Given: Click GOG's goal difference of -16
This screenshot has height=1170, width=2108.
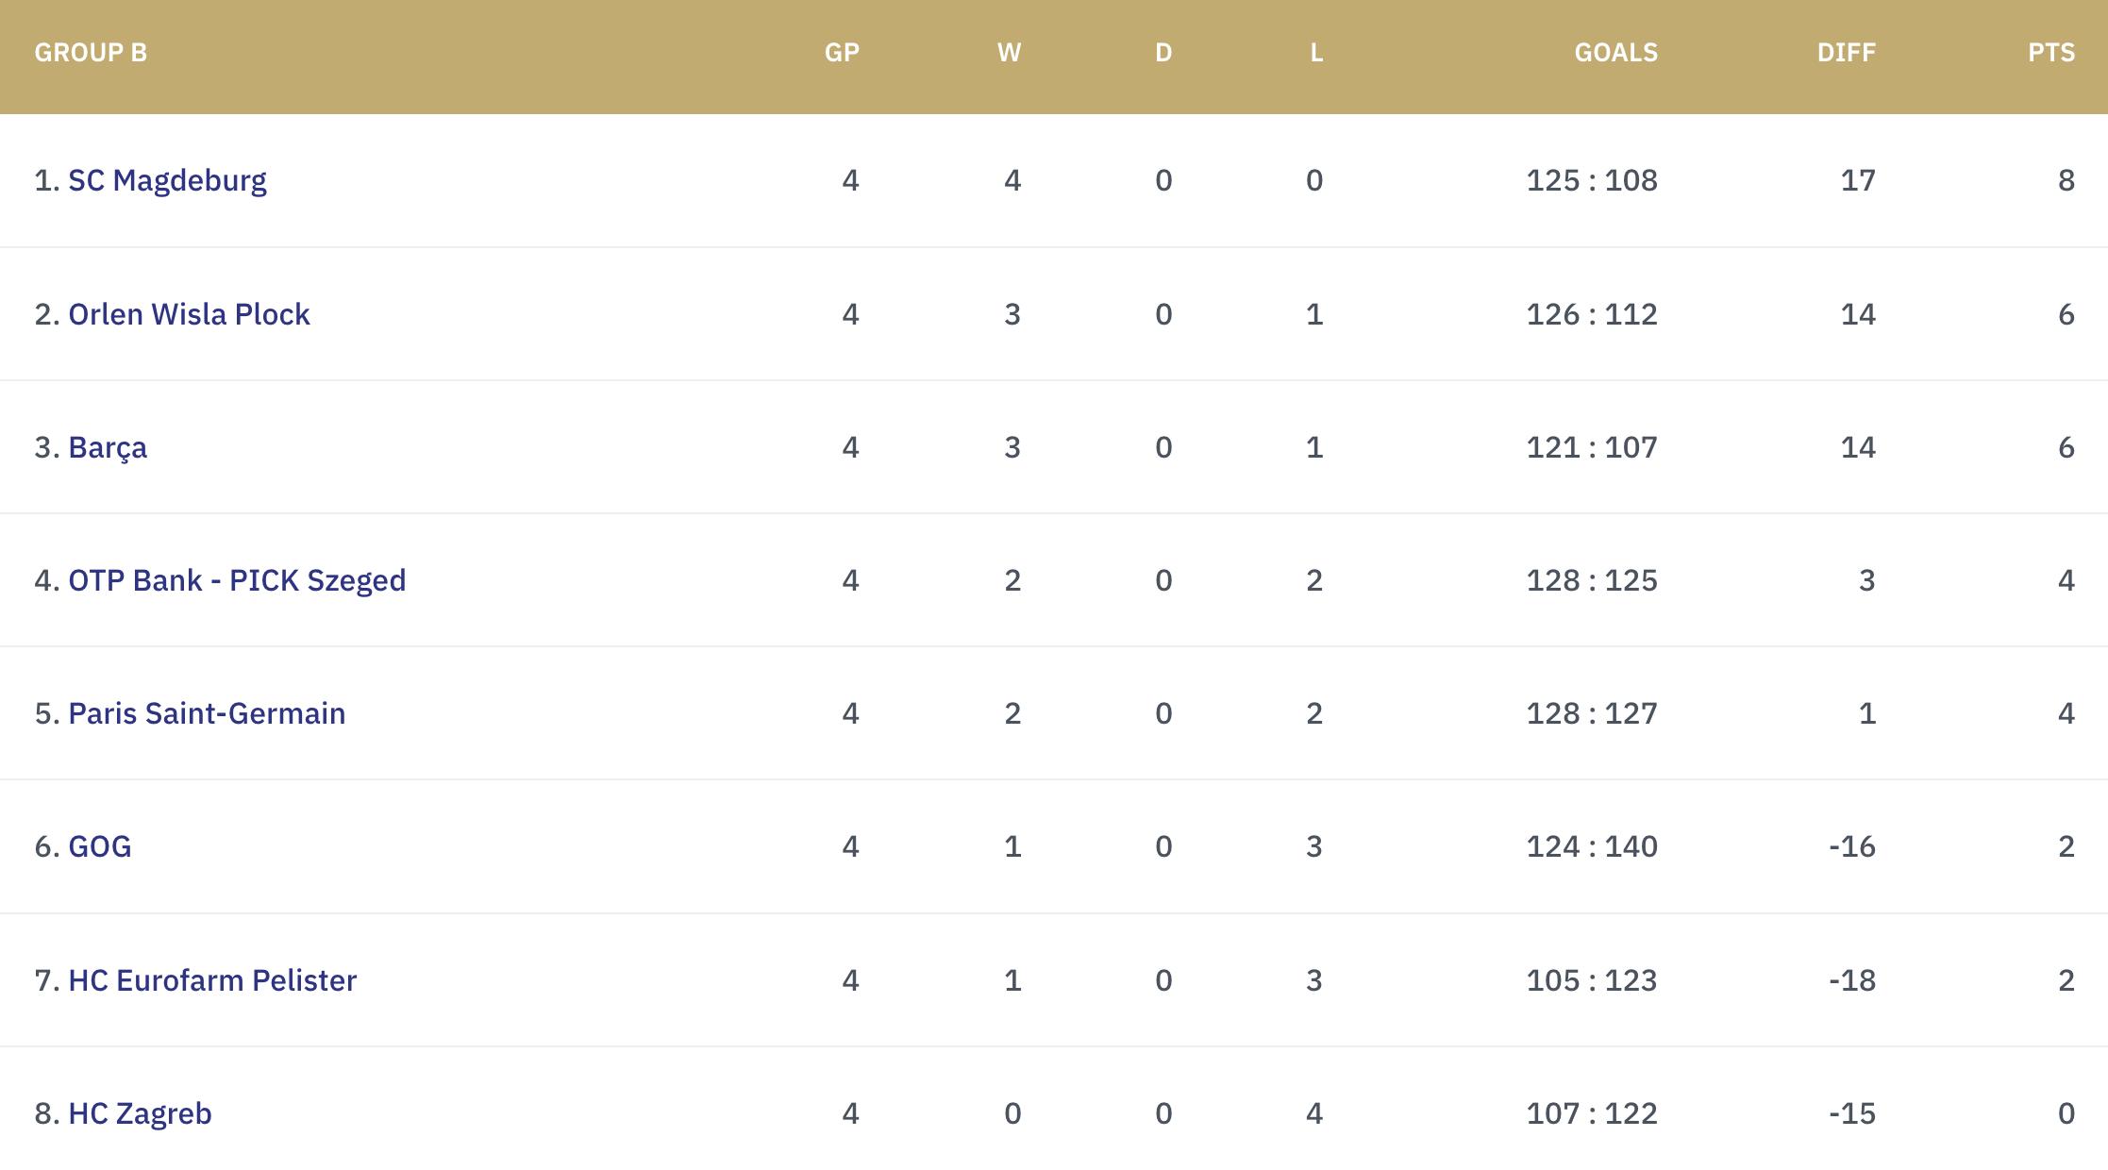Looking at the screenshot, I should [1851, 846].
